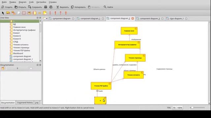
Task: Select the Интерпретатор графики component box
Action: click(127, 45)
